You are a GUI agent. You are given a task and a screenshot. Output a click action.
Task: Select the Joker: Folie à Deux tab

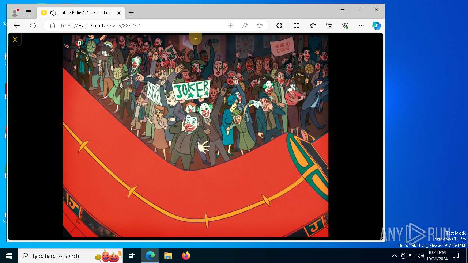(x=81, y=13)
